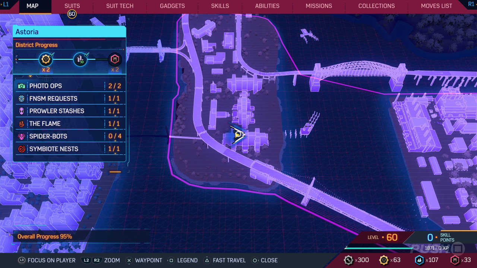The width and height of the screenshot is (477, 268).
Task: Select the Abilities tab
Action: (267, 6)
